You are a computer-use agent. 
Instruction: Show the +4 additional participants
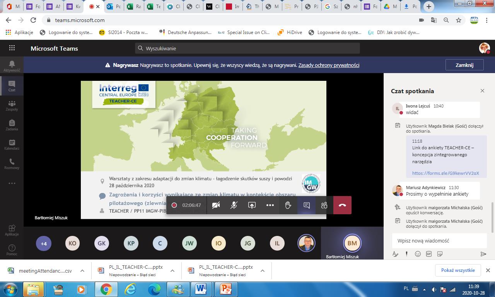(44, 244)
